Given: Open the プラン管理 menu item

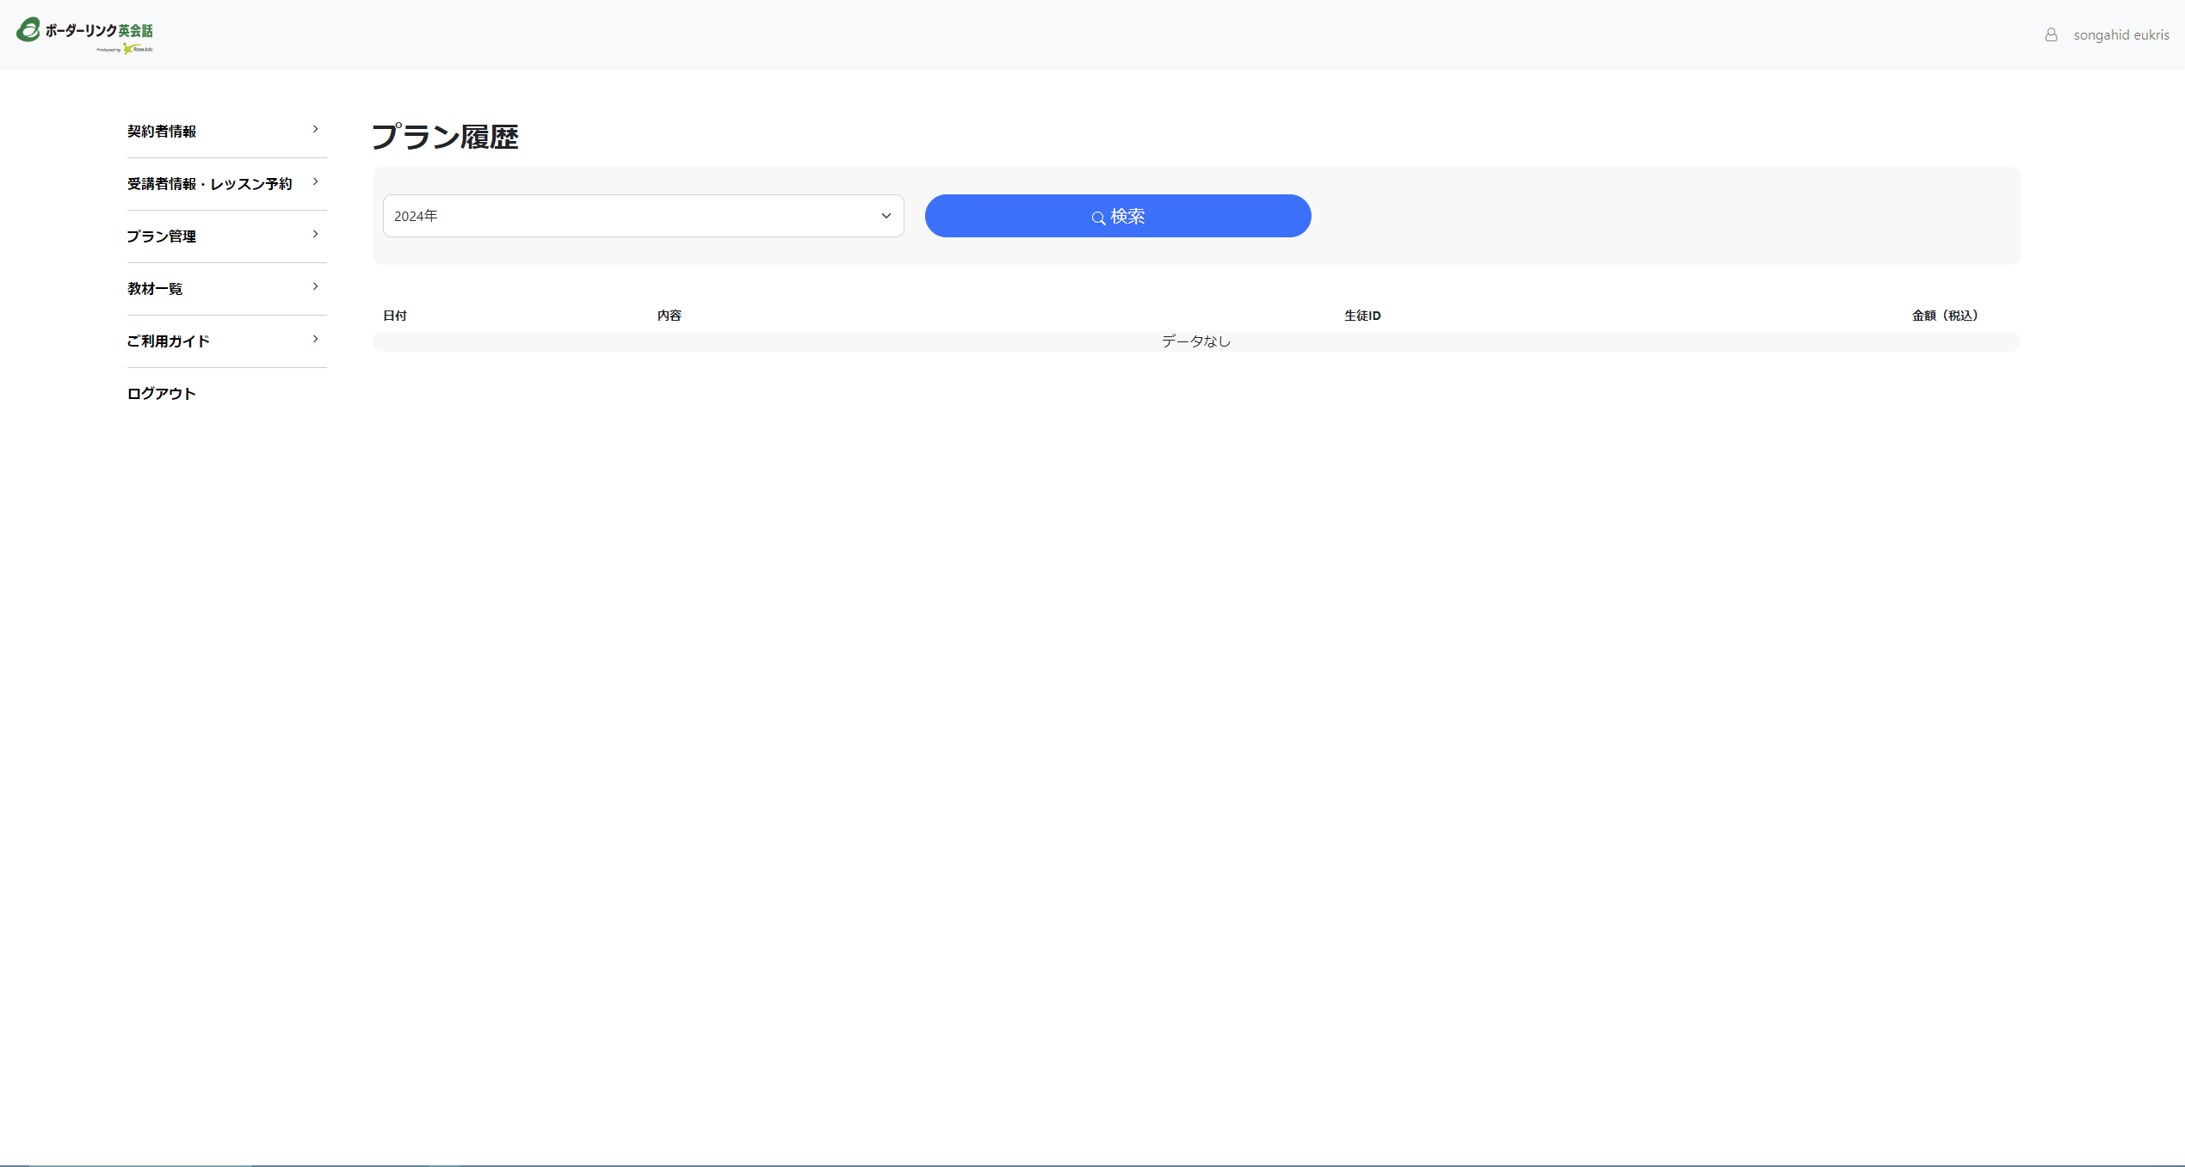Looking at the screenshot, I should (162, 236).
